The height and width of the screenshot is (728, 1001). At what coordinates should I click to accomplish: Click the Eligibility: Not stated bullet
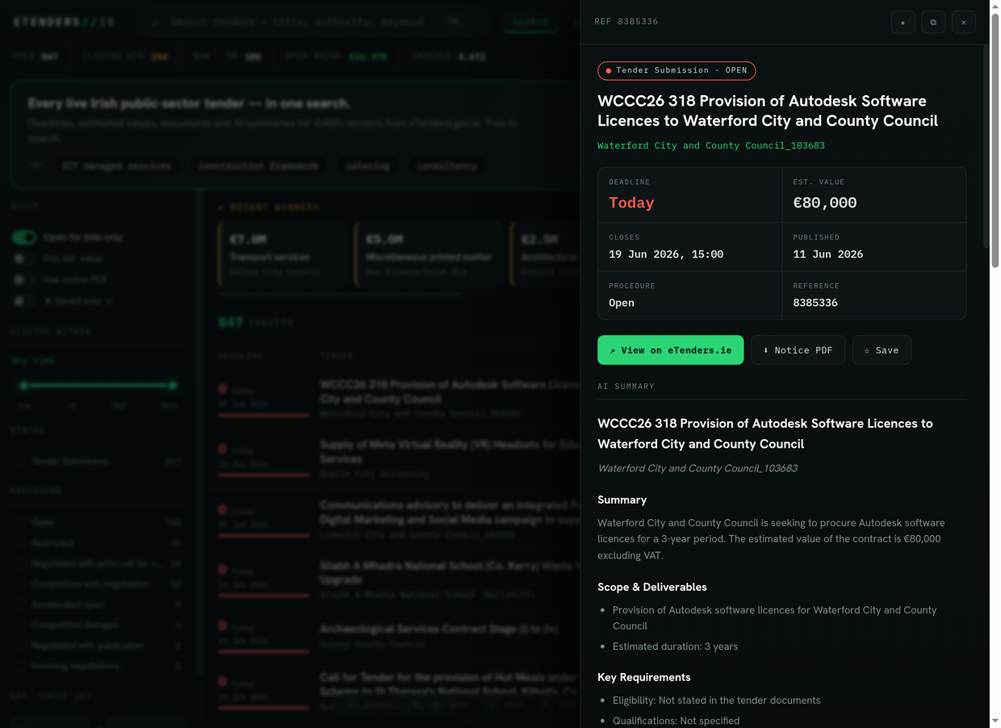pos(716,701)
